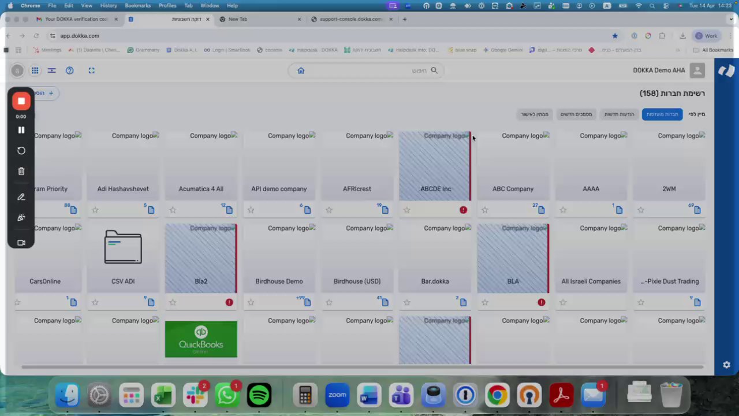This screenshot has width=739, height=416.
Task: Open documents icon on ABC Company card
Action: click(x=541, y=210)
